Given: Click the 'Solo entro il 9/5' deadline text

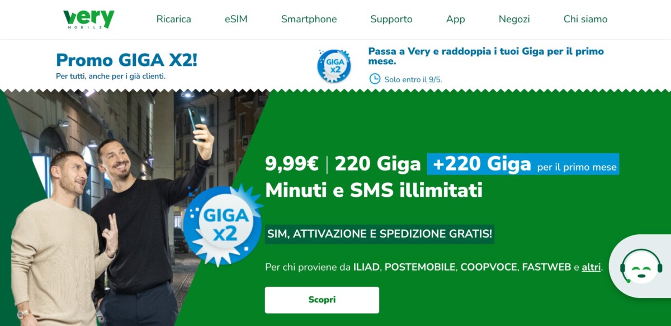Looking at the screenshot, I should point(413,79).
